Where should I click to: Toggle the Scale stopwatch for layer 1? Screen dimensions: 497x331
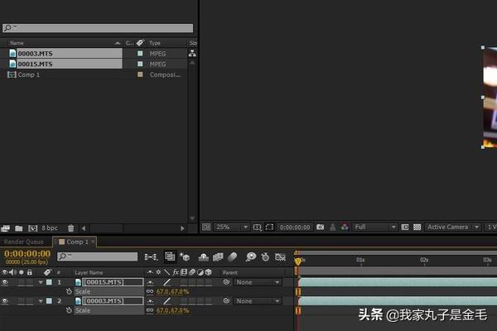[69, 291]
